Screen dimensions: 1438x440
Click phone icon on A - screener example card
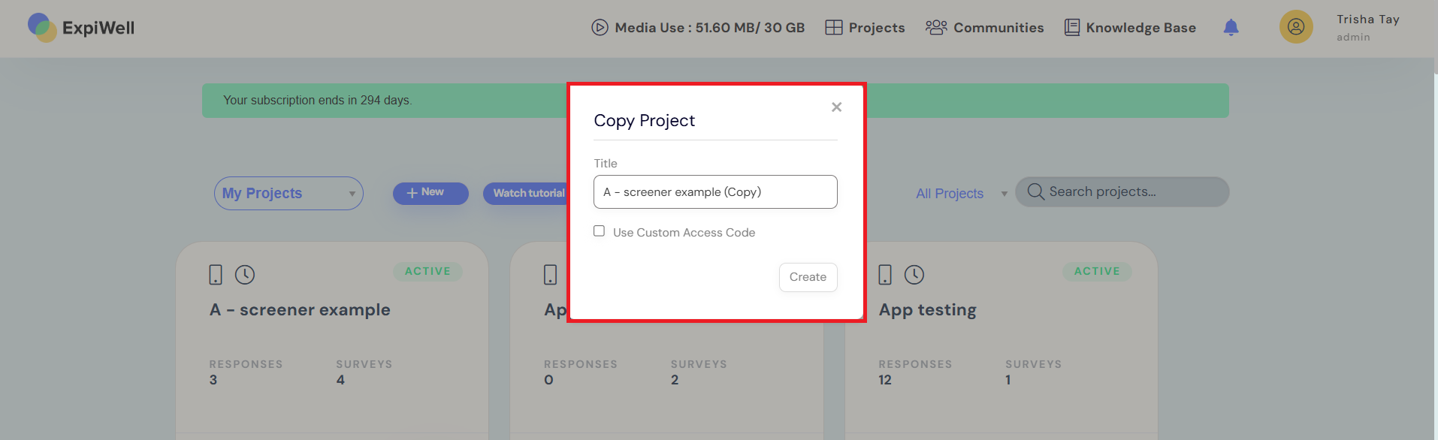click(216, 275)
